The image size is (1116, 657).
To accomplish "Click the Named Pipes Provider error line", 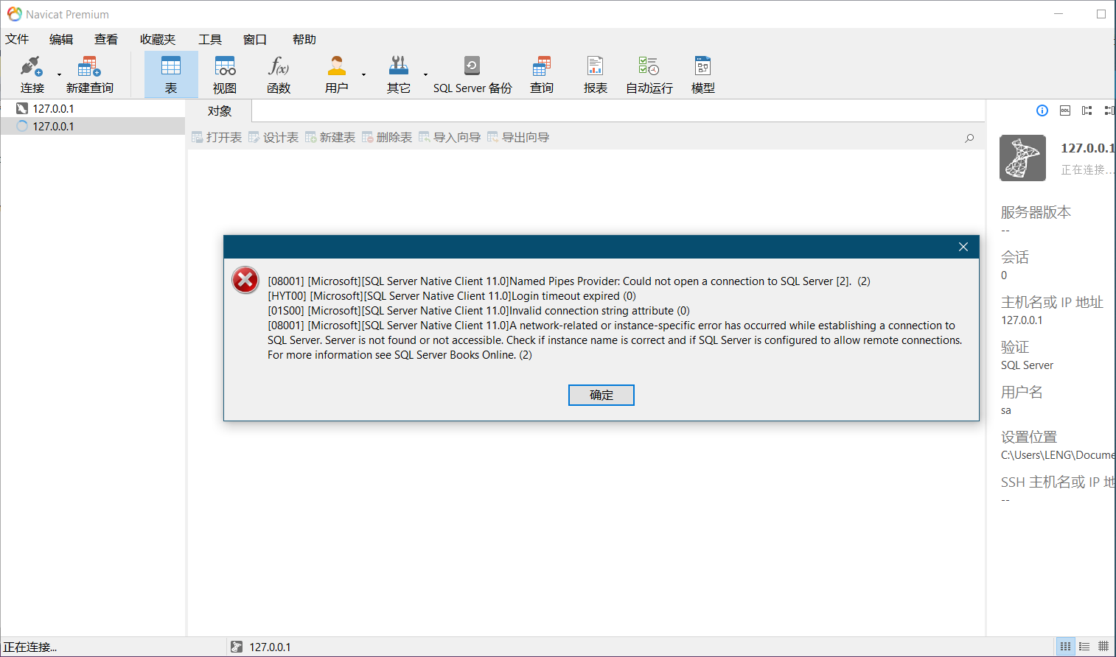I will pyautogui.click(x=569, y=281).
